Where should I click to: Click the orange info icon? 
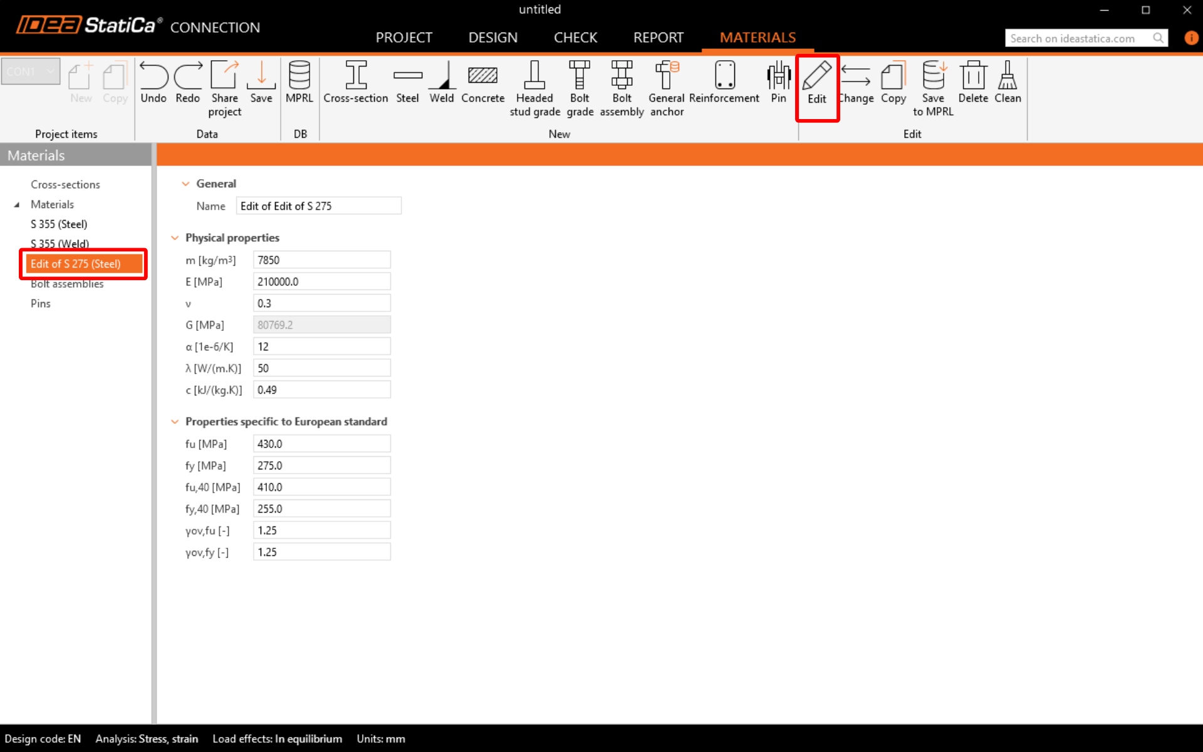1191,38
